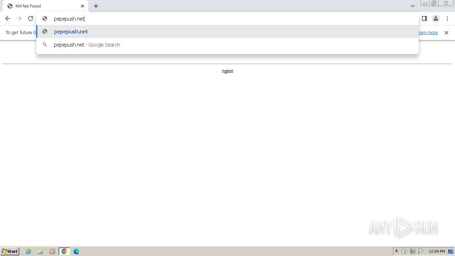Open Windows Explorer folder on taskbar
The image size is (455, 256).
point(40,251)
